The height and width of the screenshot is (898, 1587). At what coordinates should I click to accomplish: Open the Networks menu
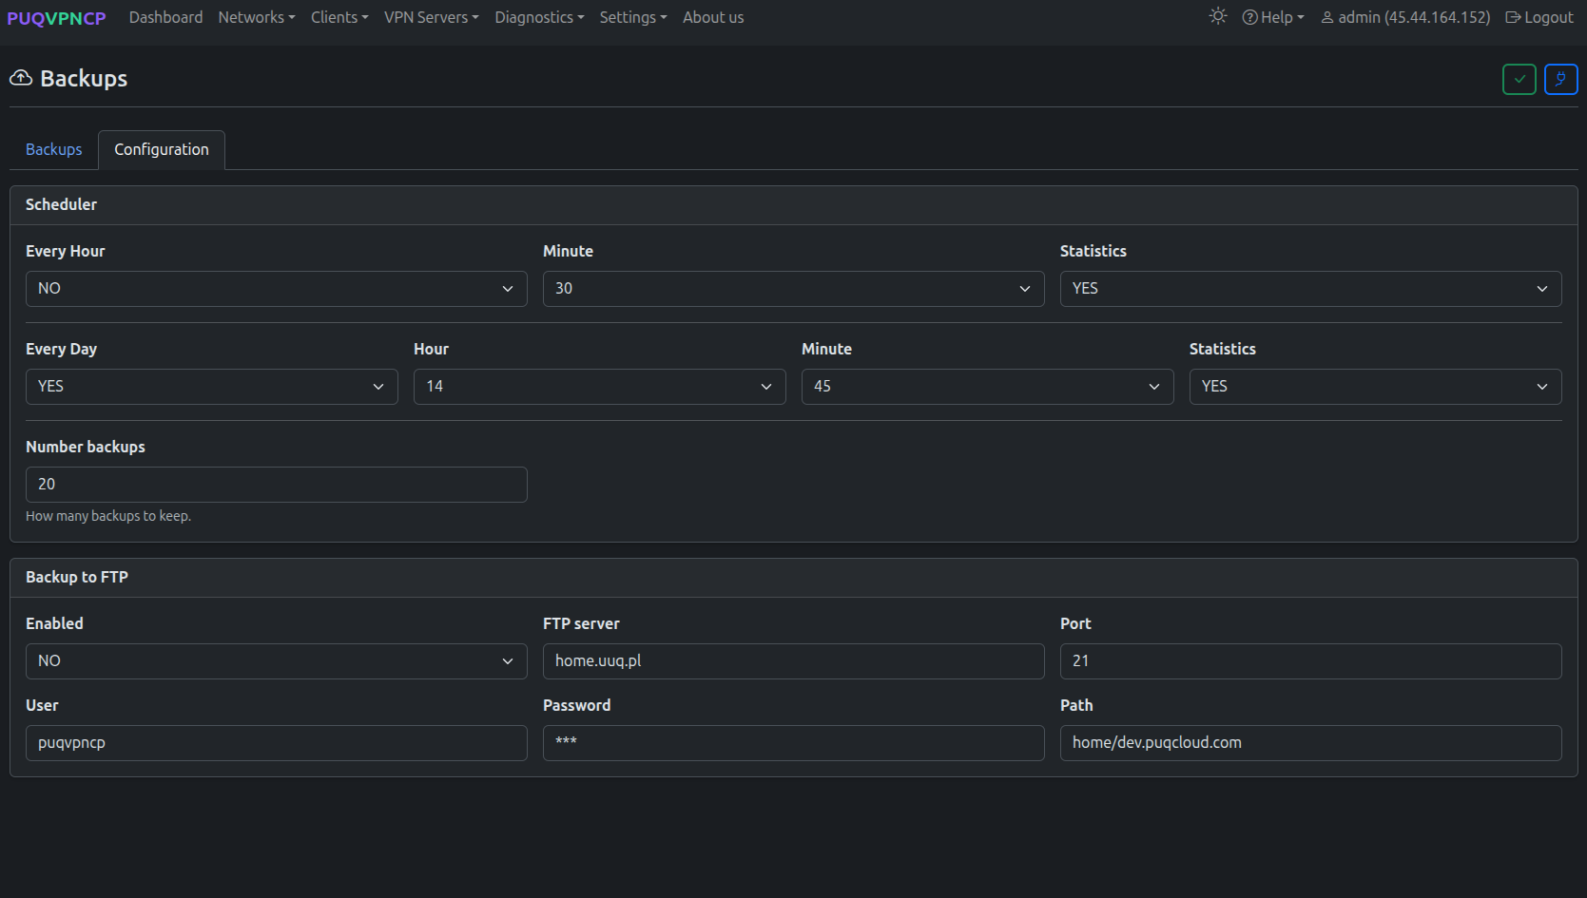pos(257,17)
